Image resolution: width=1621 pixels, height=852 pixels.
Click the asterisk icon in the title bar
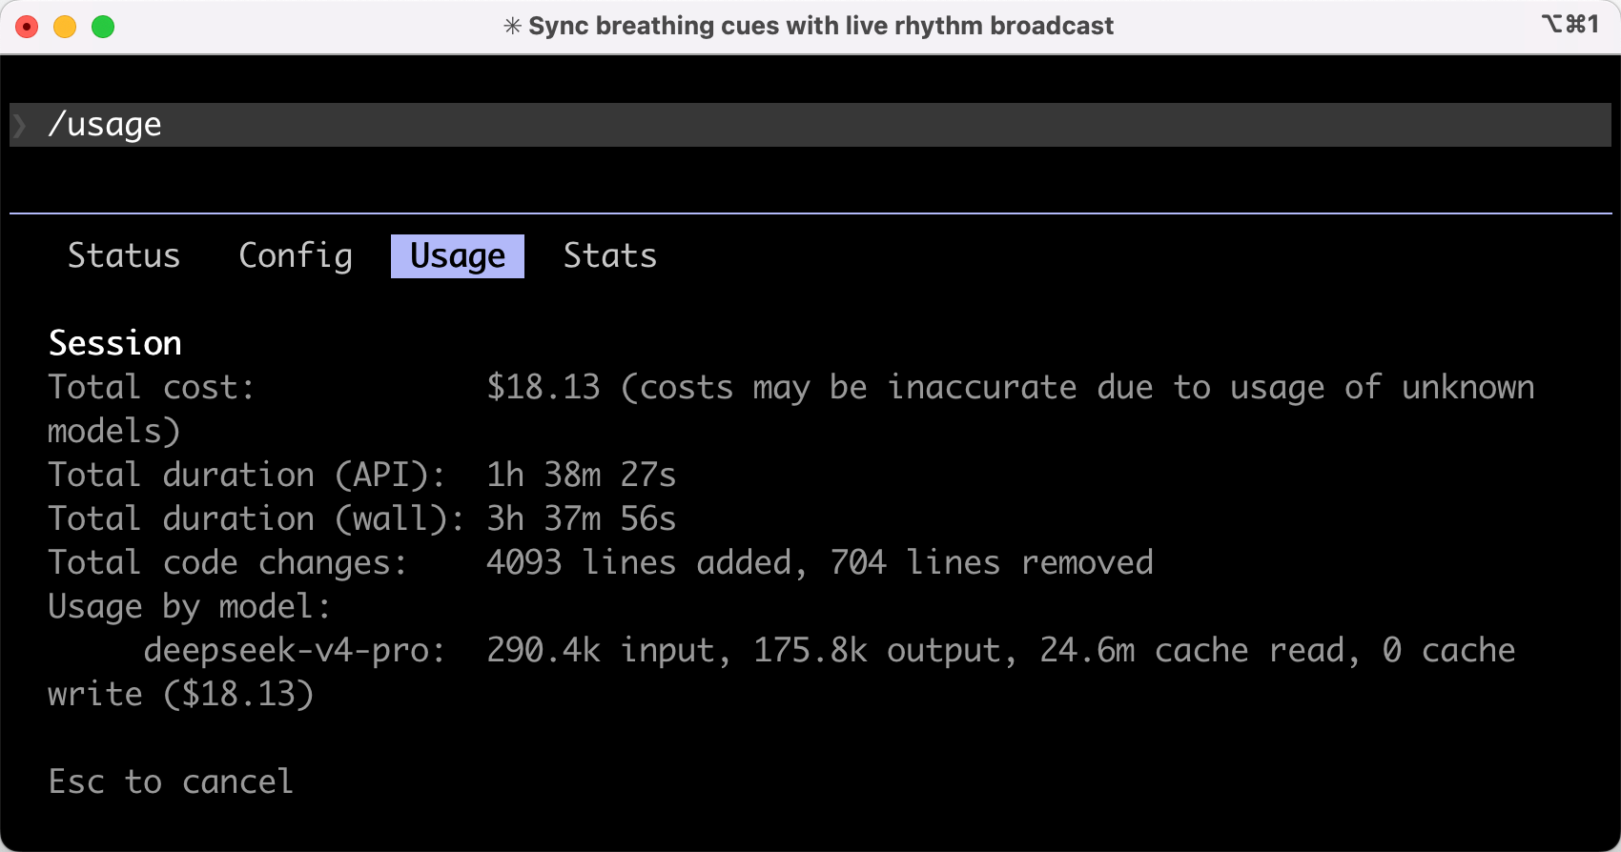click(x=512, y=26)
